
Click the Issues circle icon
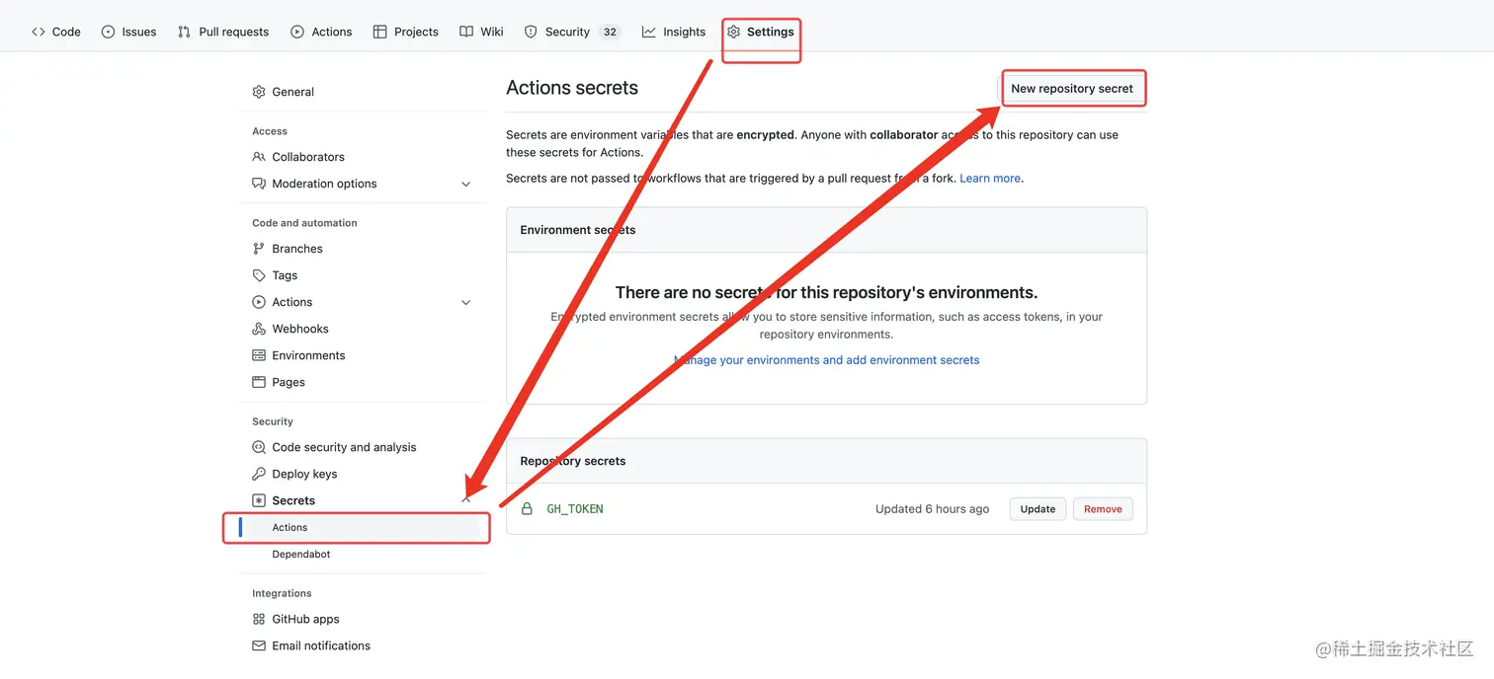[x=108, y=32]
